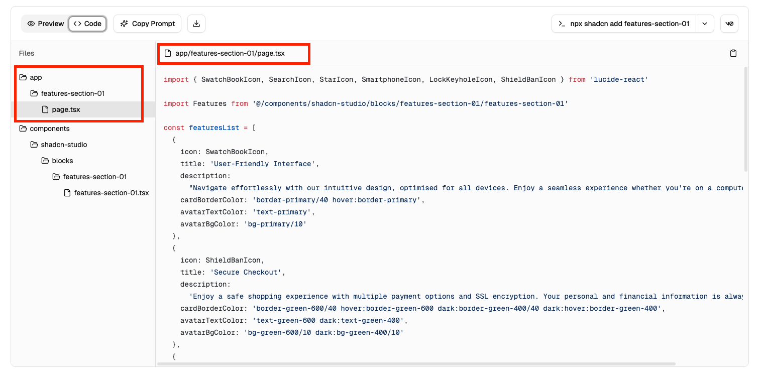Click the download icon button
Screen dimensions: 762x378
point(196,24)
